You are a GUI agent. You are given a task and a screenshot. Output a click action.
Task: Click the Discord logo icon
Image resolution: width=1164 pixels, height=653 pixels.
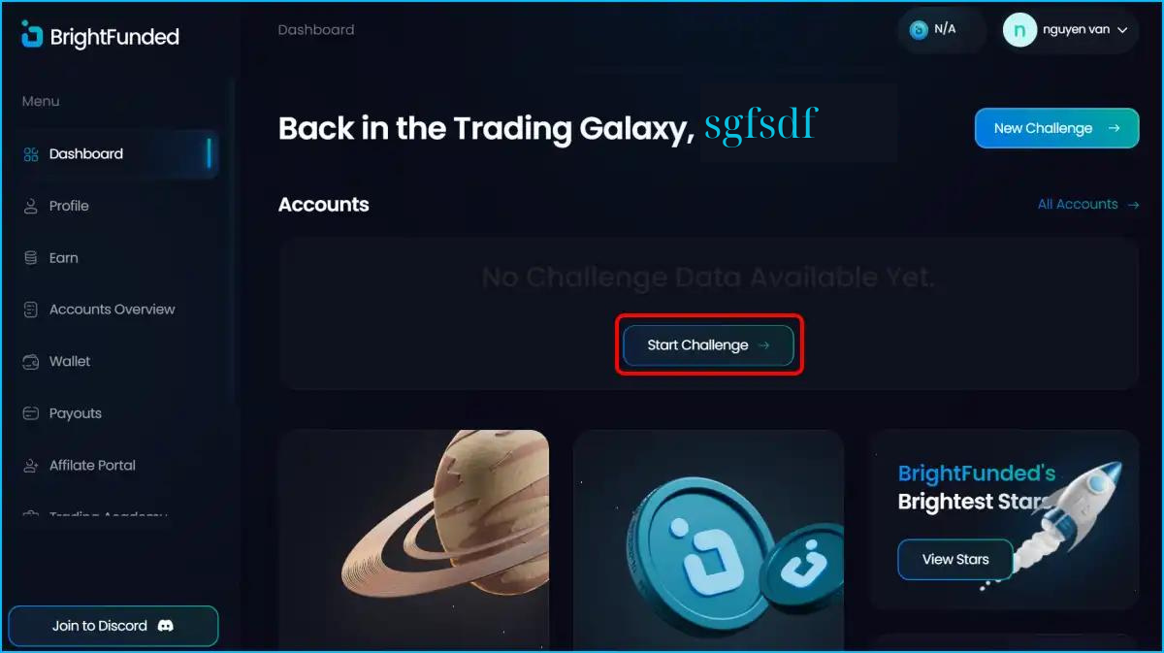click(x=165, y=626)
